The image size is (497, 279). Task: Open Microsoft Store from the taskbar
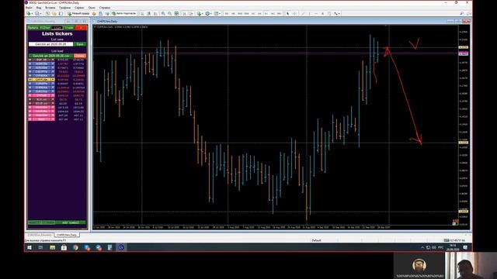[64, 247]
